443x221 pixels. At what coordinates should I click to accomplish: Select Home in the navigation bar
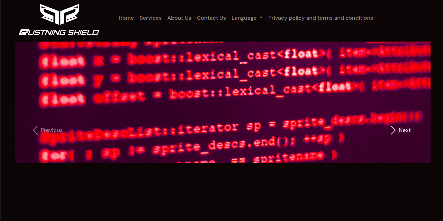click(x=126, y=18)
